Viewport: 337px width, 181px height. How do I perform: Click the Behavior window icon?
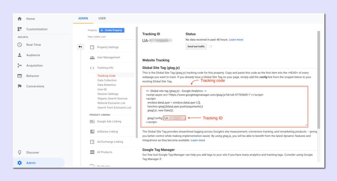tap(19, 76)
